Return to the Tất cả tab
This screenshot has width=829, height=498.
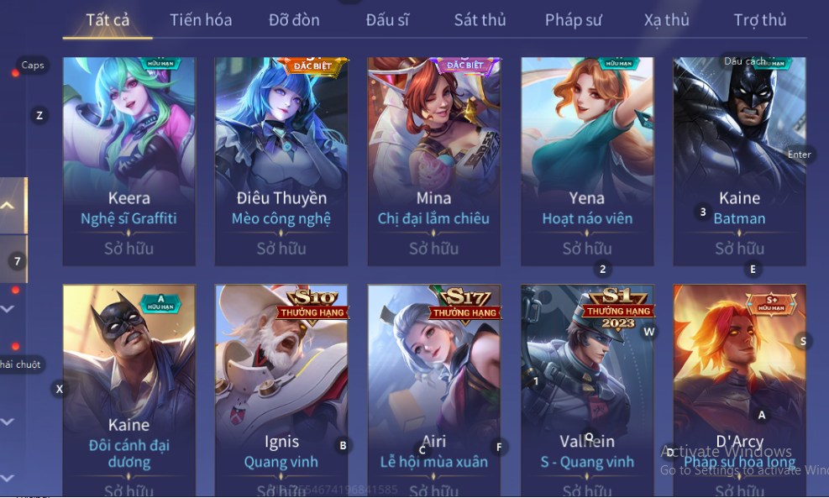(x=108, y=20)
